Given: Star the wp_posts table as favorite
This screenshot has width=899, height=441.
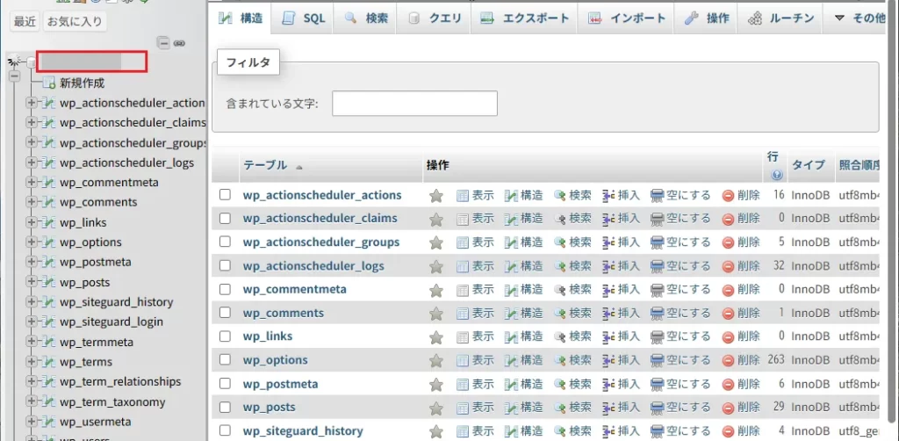Looking at the screenshot, I should click(x=436, y=408).
